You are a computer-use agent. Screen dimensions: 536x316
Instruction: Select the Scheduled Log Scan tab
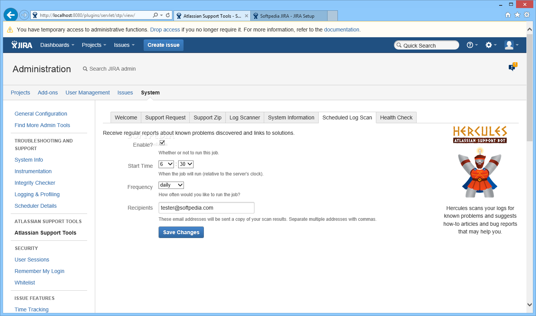tap(347, 117)
